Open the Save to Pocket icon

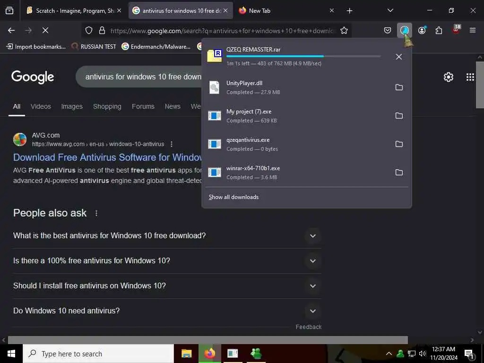point(388,30)
